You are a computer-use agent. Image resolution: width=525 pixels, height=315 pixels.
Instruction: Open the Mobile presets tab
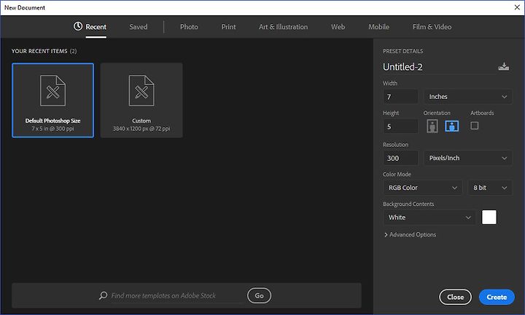[378, 27]
